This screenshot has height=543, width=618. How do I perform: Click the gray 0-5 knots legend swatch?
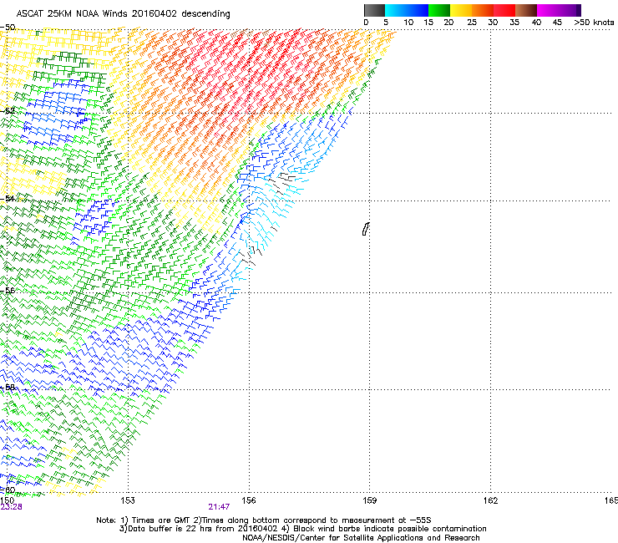[x=374, y=10]
